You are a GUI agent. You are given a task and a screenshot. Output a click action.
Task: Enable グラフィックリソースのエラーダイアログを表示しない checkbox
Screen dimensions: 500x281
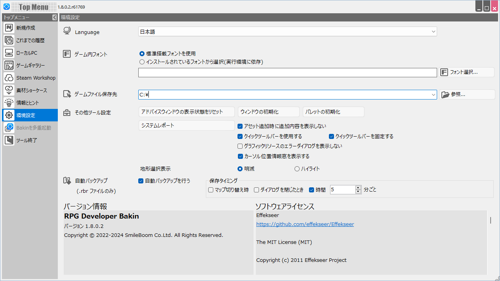tap(240, 146)
